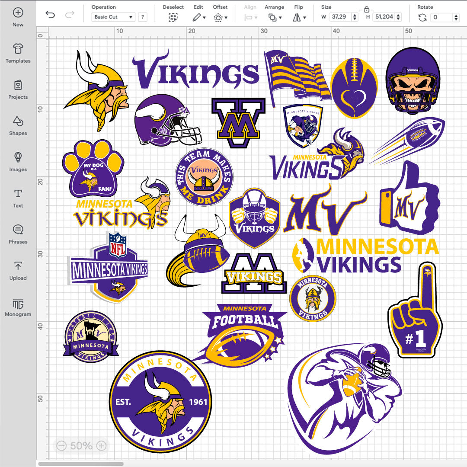Select the interlocked MV letters logo
Viewport: 467px width, 467px height.
click(x=239, y=123)
